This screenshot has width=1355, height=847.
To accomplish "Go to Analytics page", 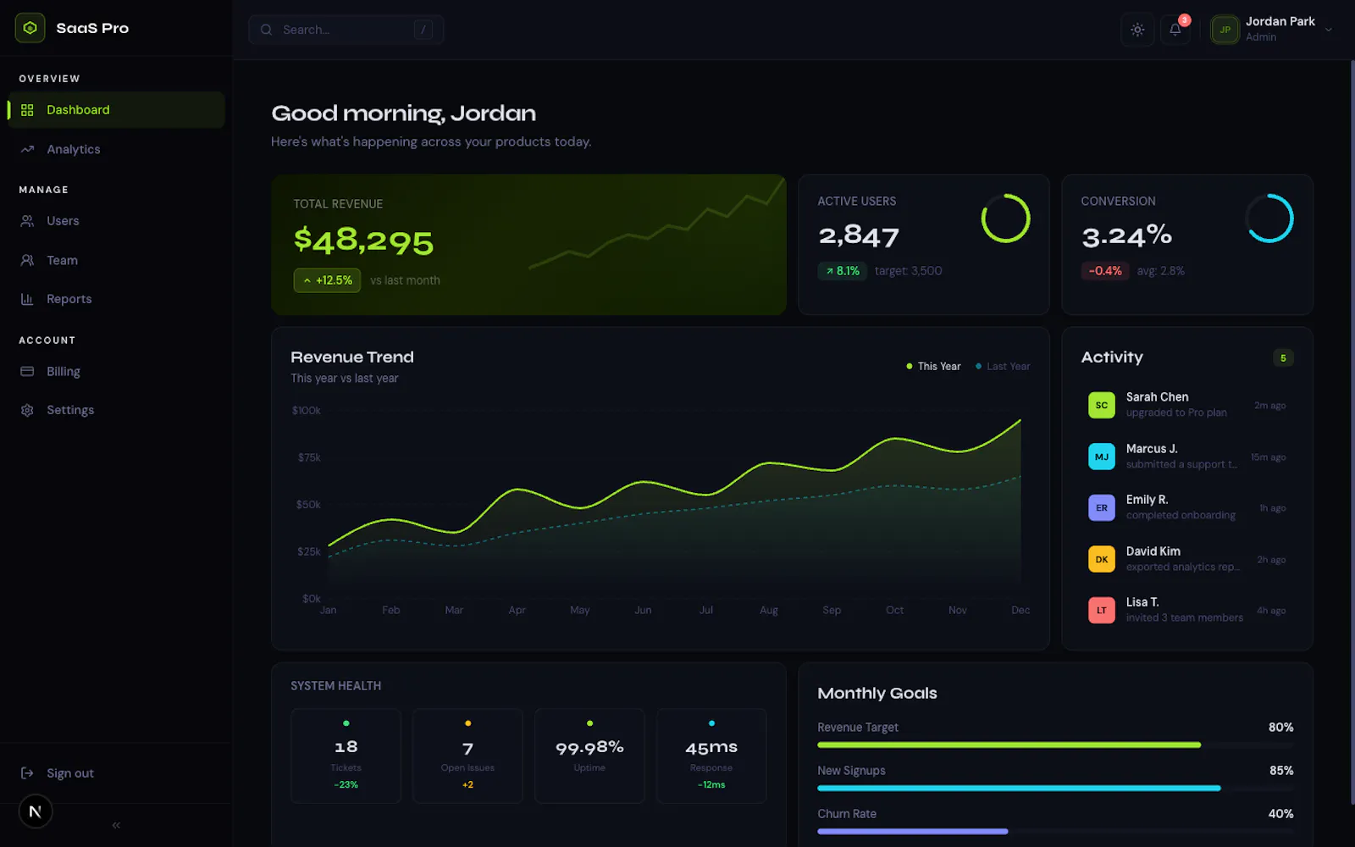I will [116, 149].
